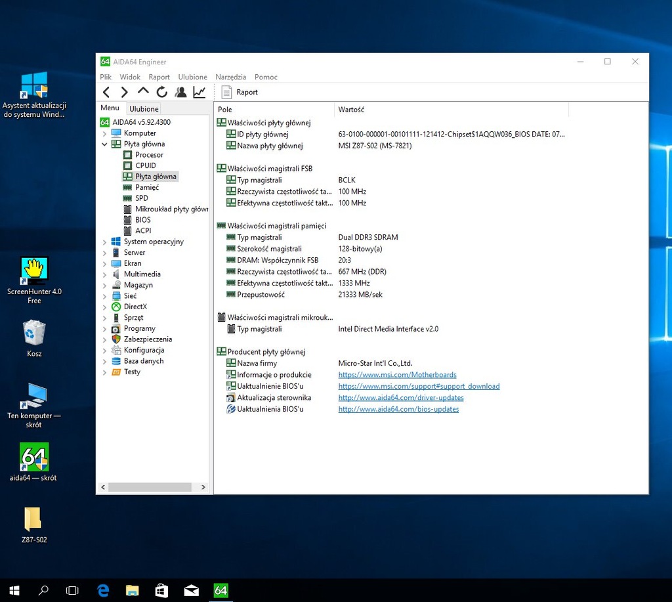Select the Kosz recycle bin icon
The height and width of the screenshot is (602, 672).
tap(34, 339)
